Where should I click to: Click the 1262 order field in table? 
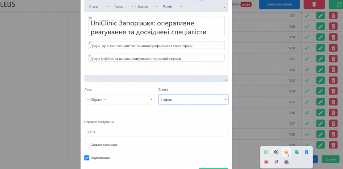[x=292, y=70]
